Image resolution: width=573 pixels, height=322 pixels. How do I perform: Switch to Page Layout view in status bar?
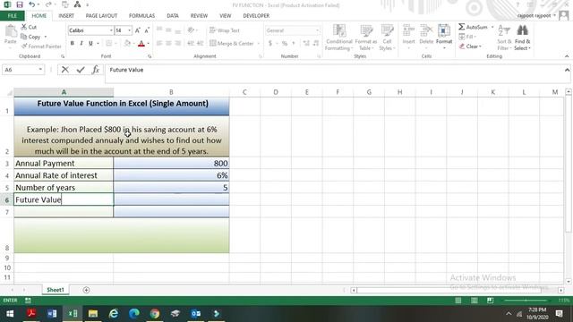(x=474, y=301)
